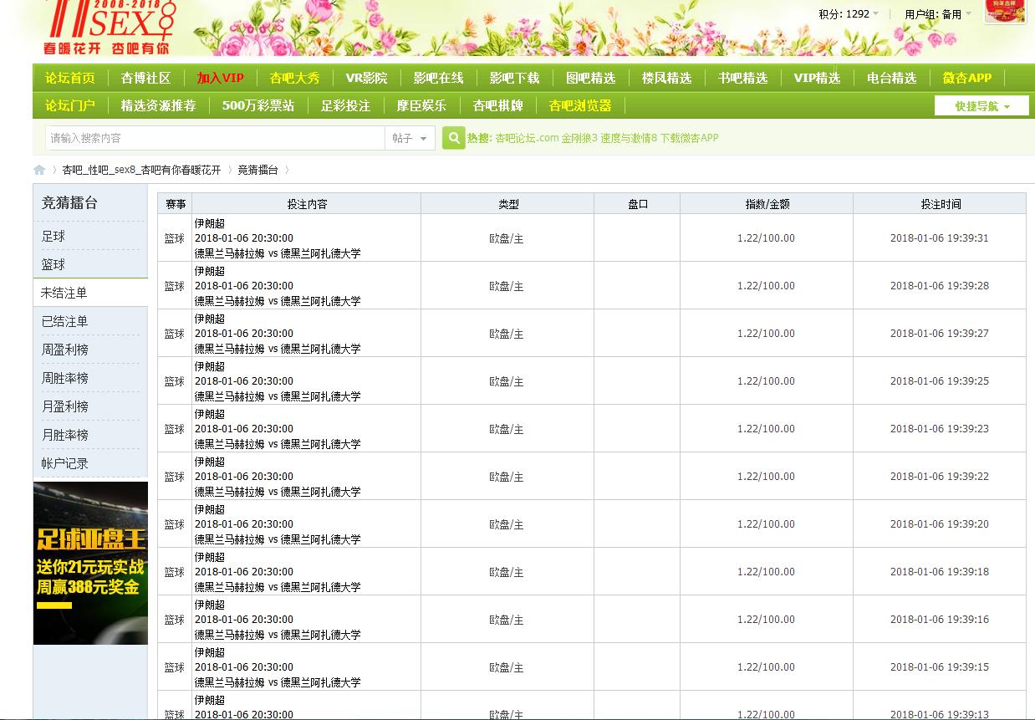Click the home icon in the breadcrumb
This screenshot has width=1035, height=720.
(x=39, y=170)
